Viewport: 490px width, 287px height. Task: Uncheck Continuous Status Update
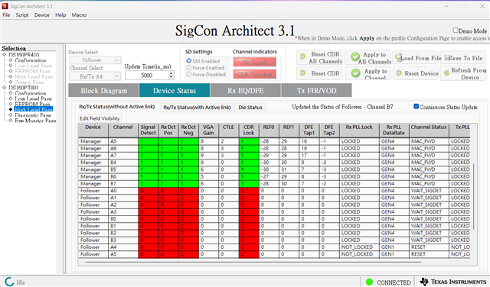416,106
